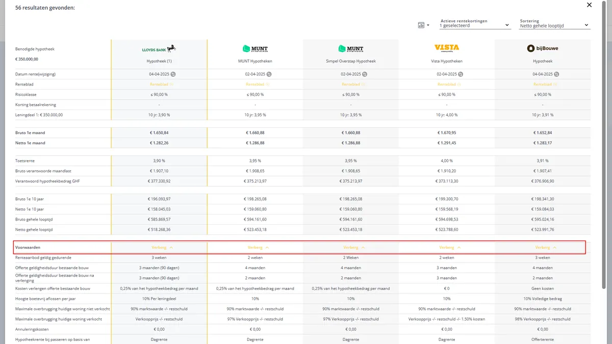Click round icon beside Simpel Overstap rate date
Image resolution: width=612 pixels, height=344 pixels.
(365, 74)
